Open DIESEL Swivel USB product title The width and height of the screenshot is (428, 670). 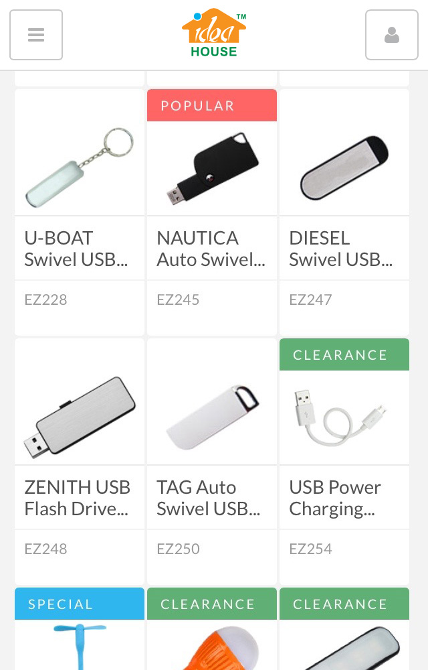pos(340,249)
